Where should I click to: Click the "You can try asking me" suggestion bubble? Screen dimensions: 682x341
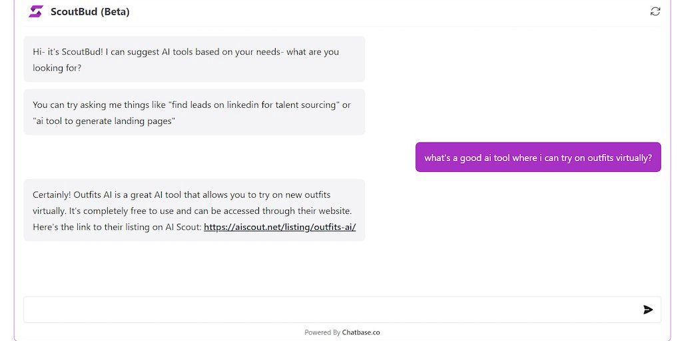(x=194, y=113)
